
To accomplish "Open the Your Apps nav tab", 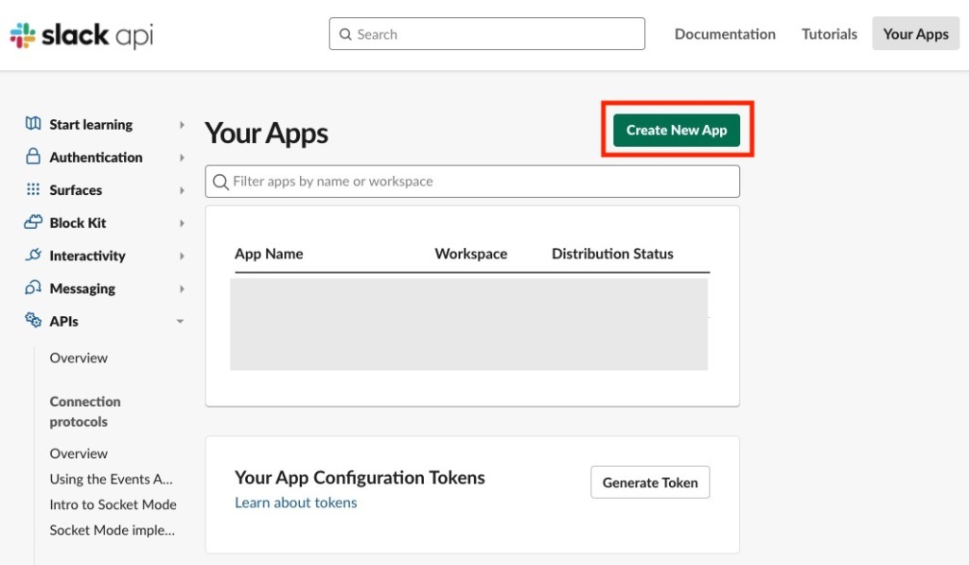I will 916,33.
